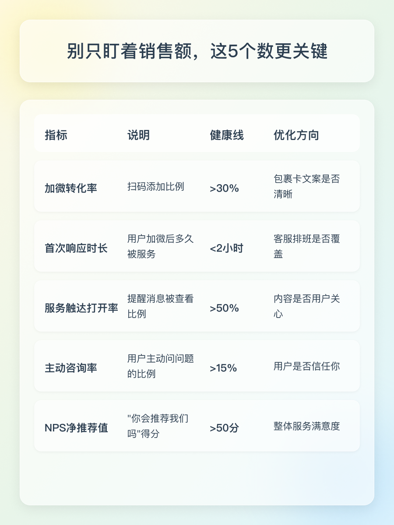The width and height of the screenshot is (394, 525).
Task: Select the 包裹卡文案是否清晰 text
Action: [306, 186]
